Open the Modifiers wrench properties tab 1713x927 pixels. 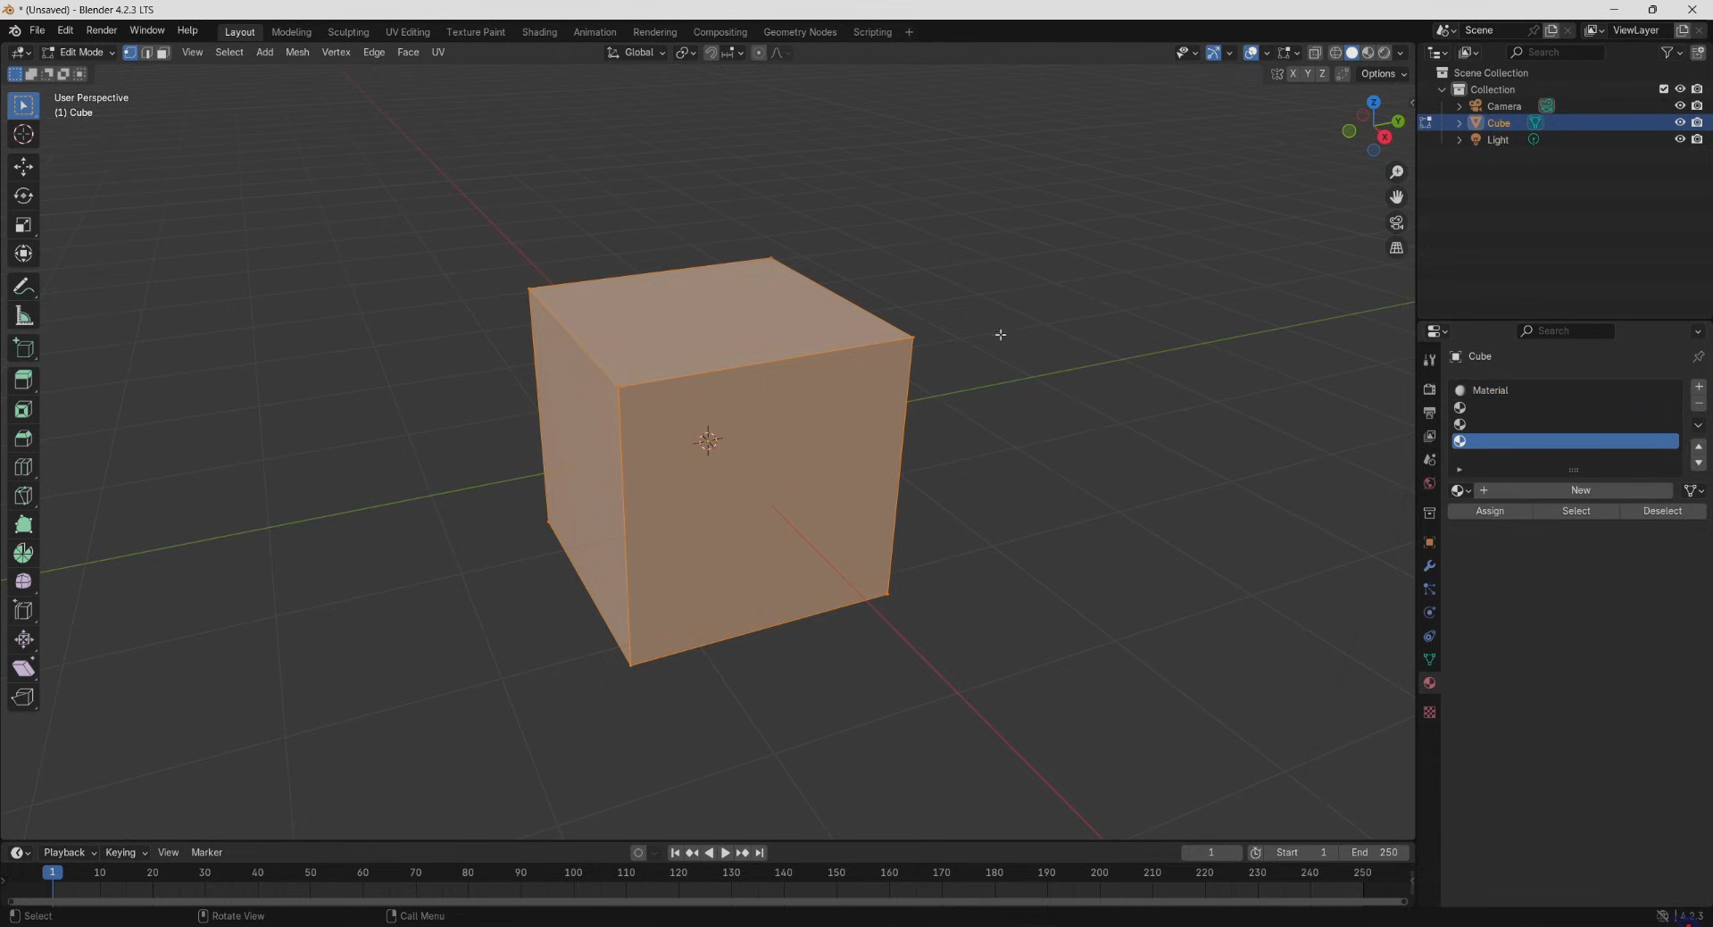tap(1429, 566)
